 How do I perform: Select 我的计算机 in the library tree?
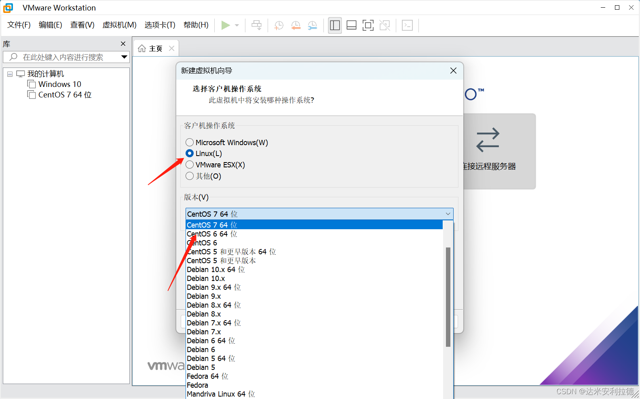point(45,74)
